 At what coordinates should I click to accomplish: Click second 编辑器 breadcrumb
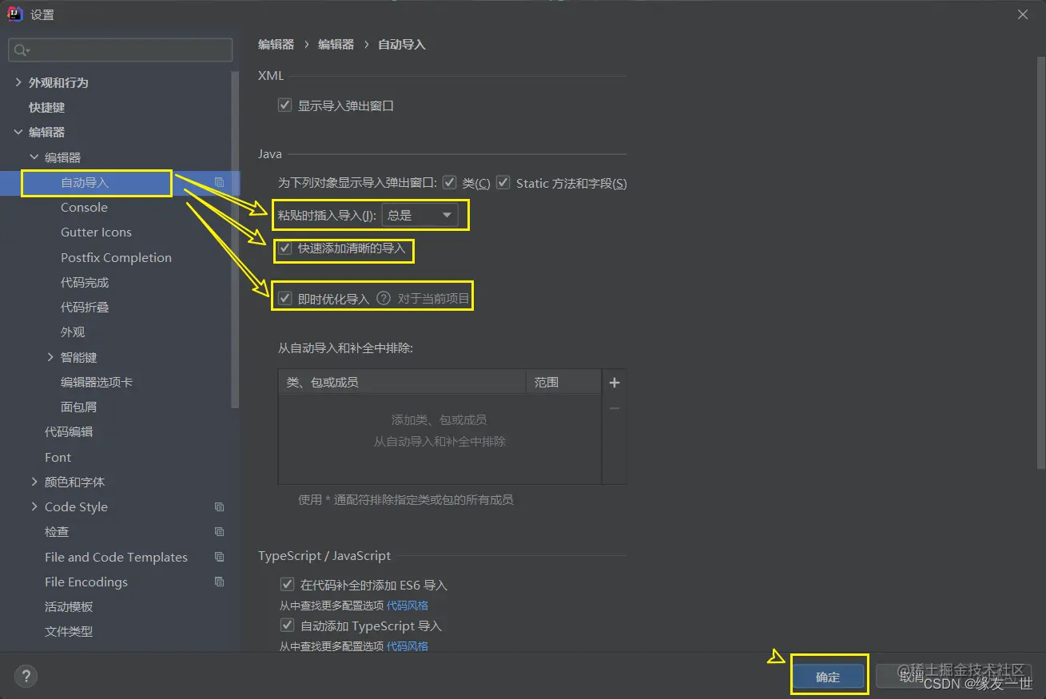[336, 45]
